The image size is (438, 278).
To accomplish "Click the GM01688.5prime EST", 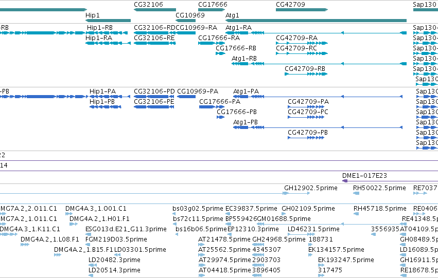I will (x=331, y=224).
